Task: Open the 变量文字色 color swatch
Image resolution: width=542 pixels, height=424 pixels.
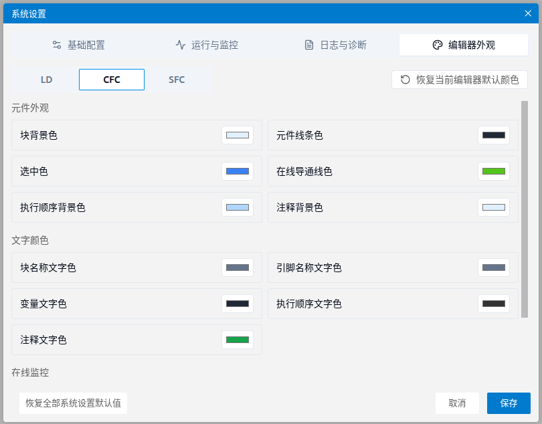Action: [238, 304]
